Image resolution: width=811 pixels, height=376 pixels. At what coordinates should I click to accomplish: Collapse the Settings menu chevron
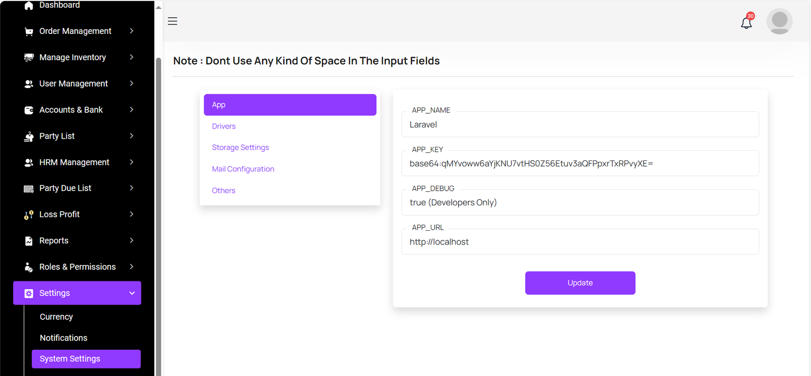pyautogui.click(x=132, y=293)
